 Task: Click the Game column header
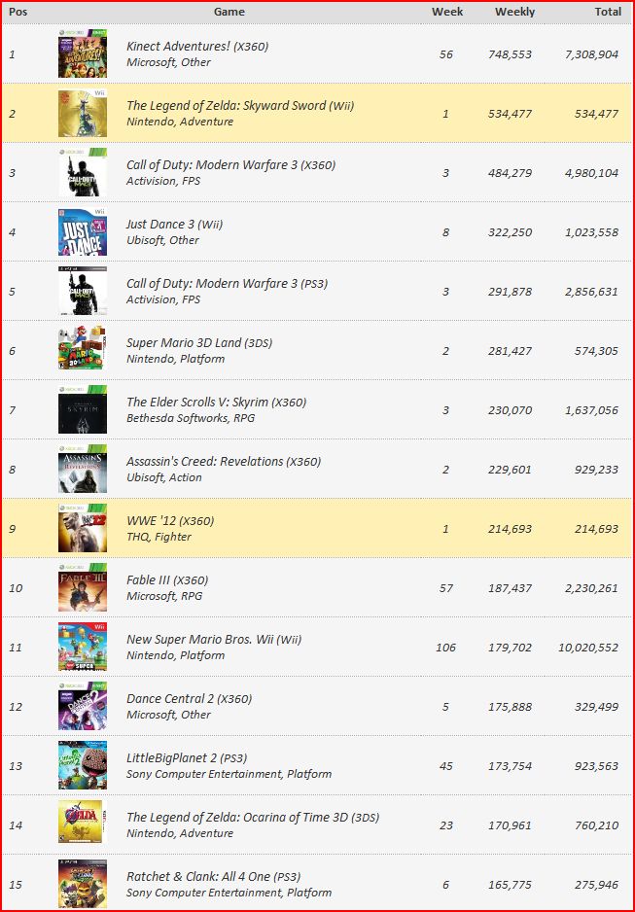229,12
